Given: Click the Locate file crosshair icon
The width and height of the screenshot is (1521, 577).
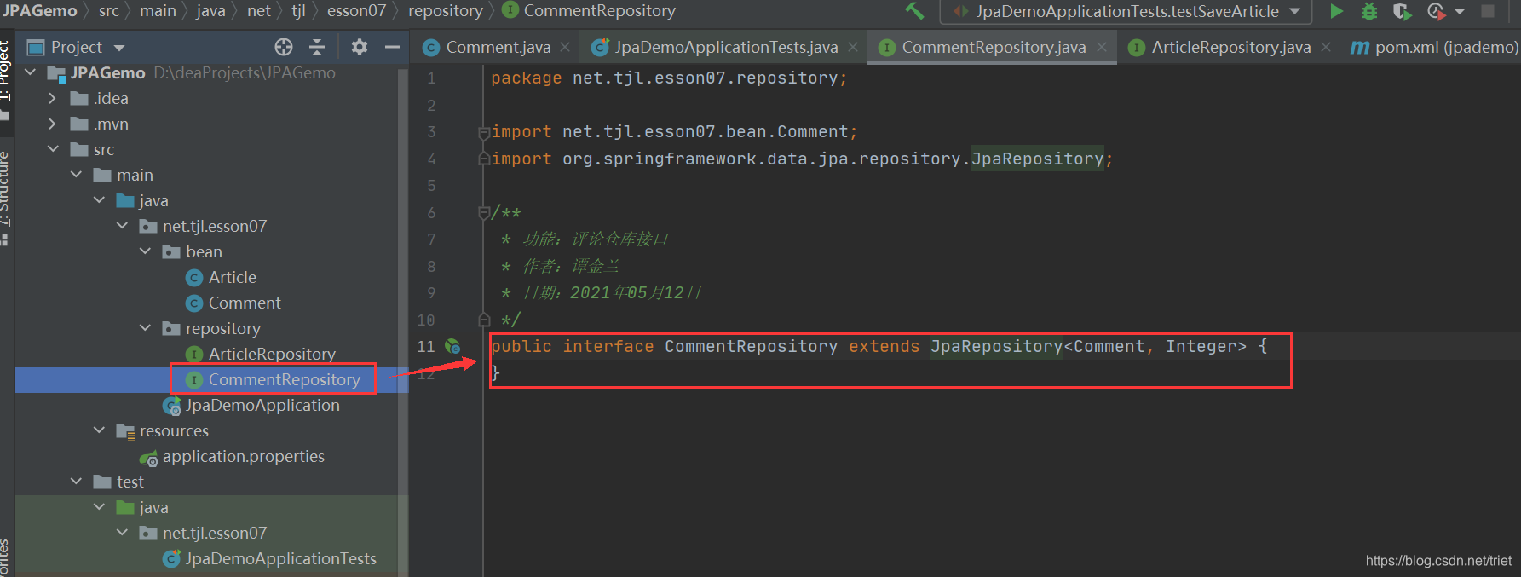Looking at the screenshot, I should [284, 47].
